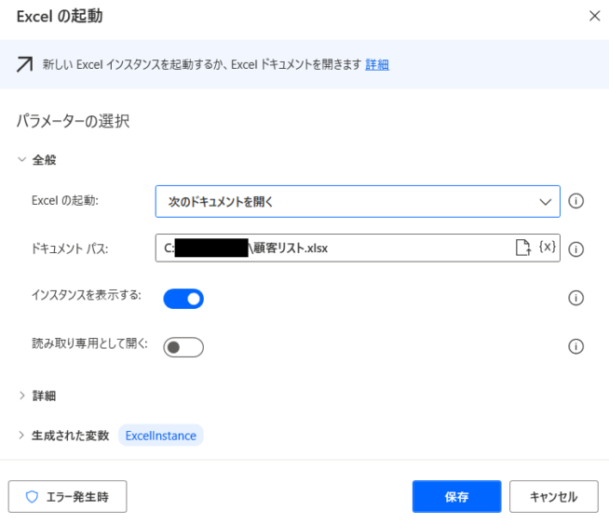Image resolution: width=609 pixels, height=524 pixels.
Task: Open the エラー発生時 settings
Action: point(68,496)
